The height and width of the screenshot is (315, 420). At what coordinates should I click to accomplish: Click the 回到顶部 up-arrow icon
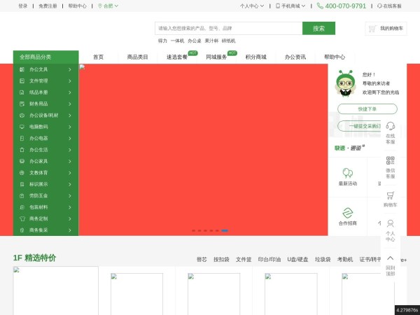pyautogui.click(x=391, y=258)
